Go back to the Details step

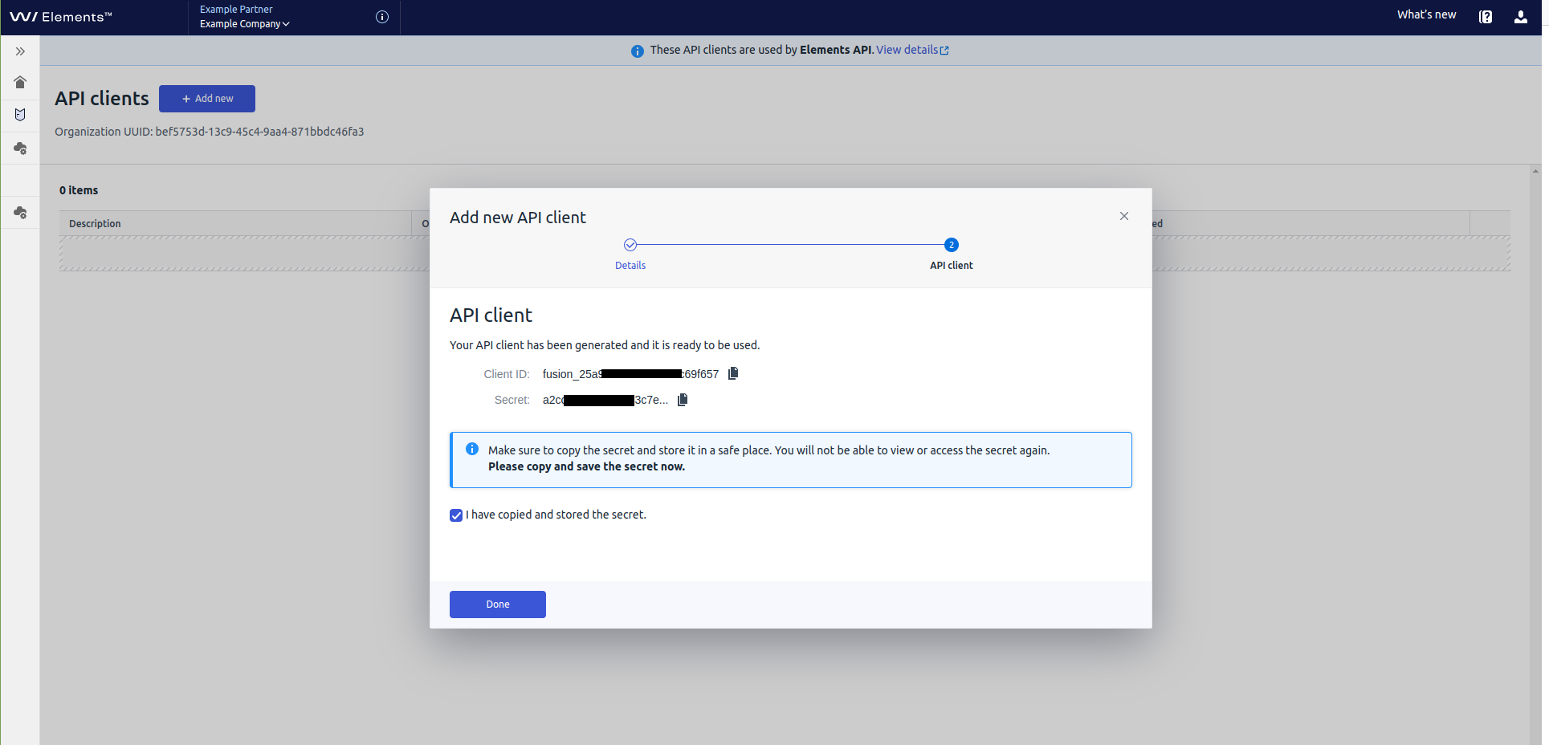tap(630, 246)
